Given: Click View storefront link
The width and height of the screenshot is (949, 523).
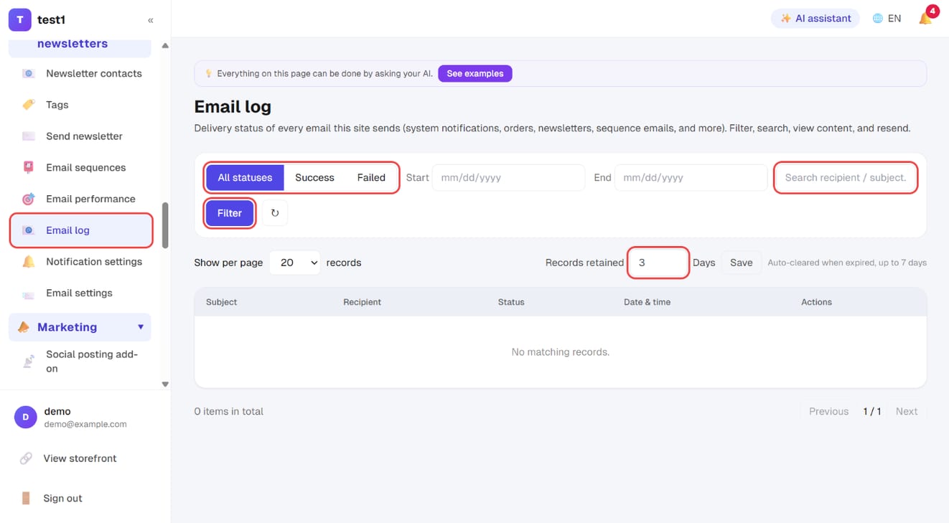Looking at the screenshot, I should (x=80, y=458).
